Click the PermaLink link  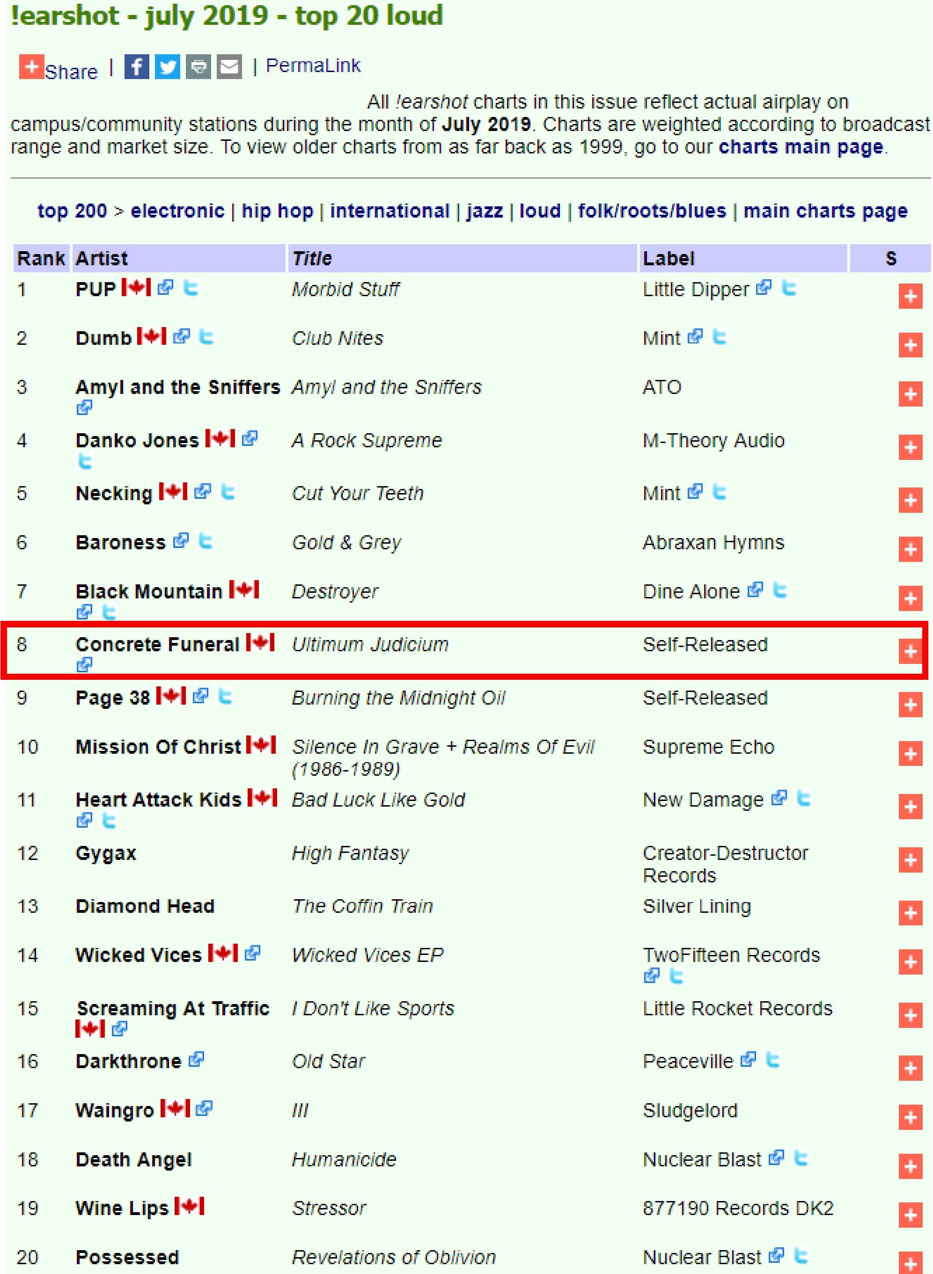pyautogui.click(x=313, y=66)
